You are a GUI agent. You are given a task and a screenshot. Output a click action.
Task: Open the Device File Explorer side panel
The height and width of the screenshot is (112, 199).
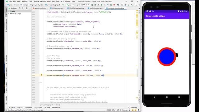[139, 97]
